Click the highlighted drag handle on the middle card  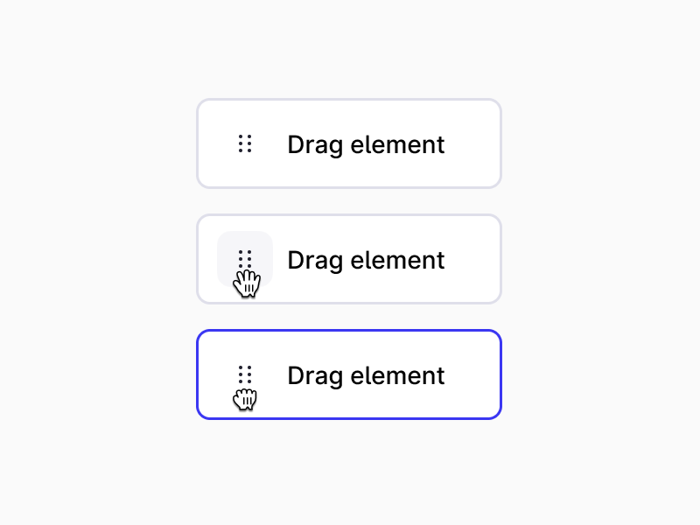[245, 259]
